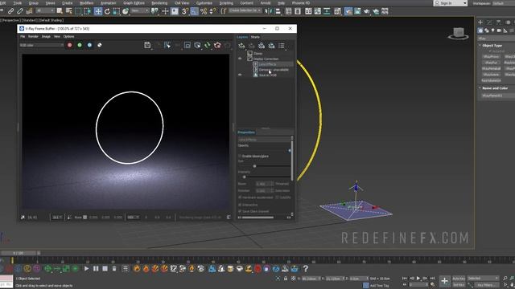Open the help question mark icon

[x=306, y=269]
